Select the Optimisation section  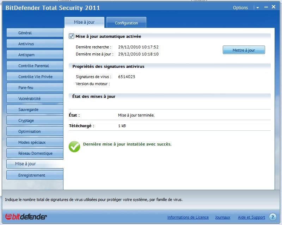[x=35, y=131]
